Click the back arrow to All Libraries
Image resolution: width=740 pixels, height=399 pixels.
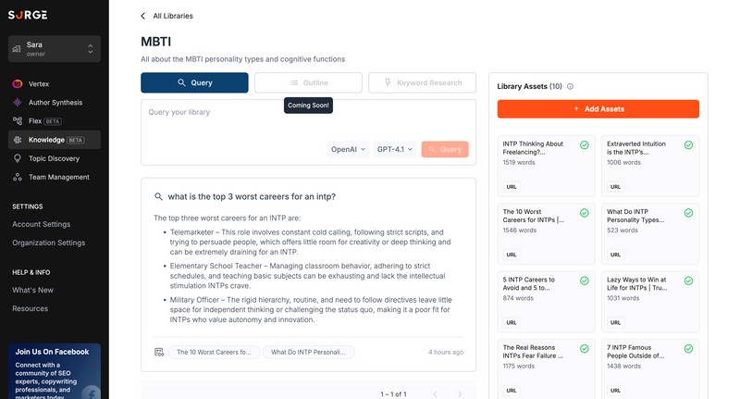click(x=143, y=16)
